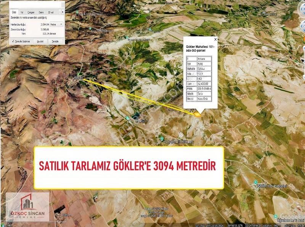This screenshot has width=305, height=227.
Task: Close the Gökler Mahallesi parcel info balloon
Action: click(215, 40)
